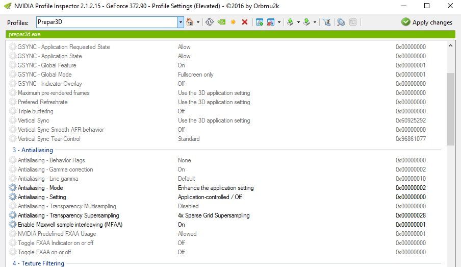This screenshot has width=461, height=267.
Task: Open the Profiles combo box dropdown arrow
Action: click(181, 22)
